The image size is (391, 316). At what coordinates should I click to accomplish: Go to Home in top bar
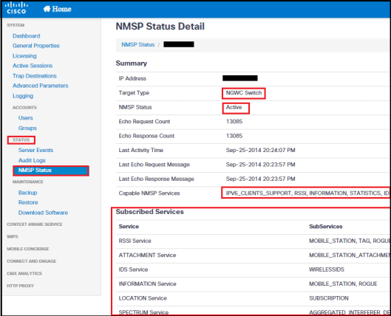pos(57,9)
